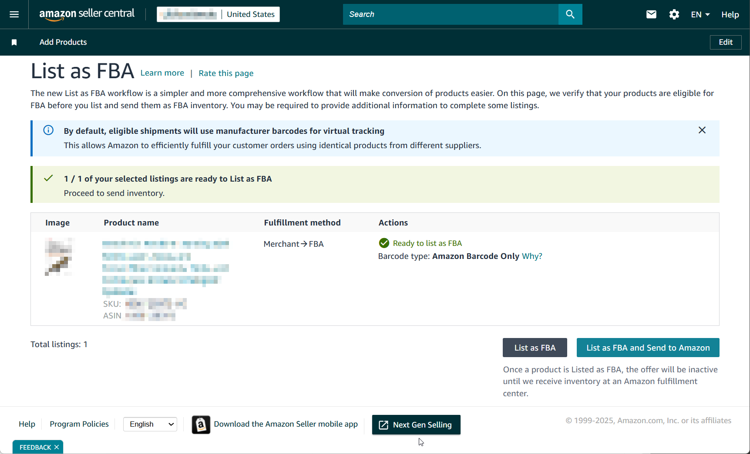The width and height of the screenshot is (750, 454).
Task: Click the Total listings: 1 text
Action: click(59, 344)
